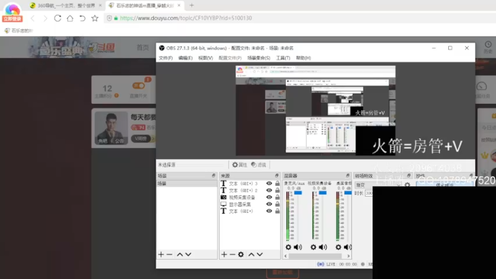Reload the browser page
The image size is (496, 279).
57,19
